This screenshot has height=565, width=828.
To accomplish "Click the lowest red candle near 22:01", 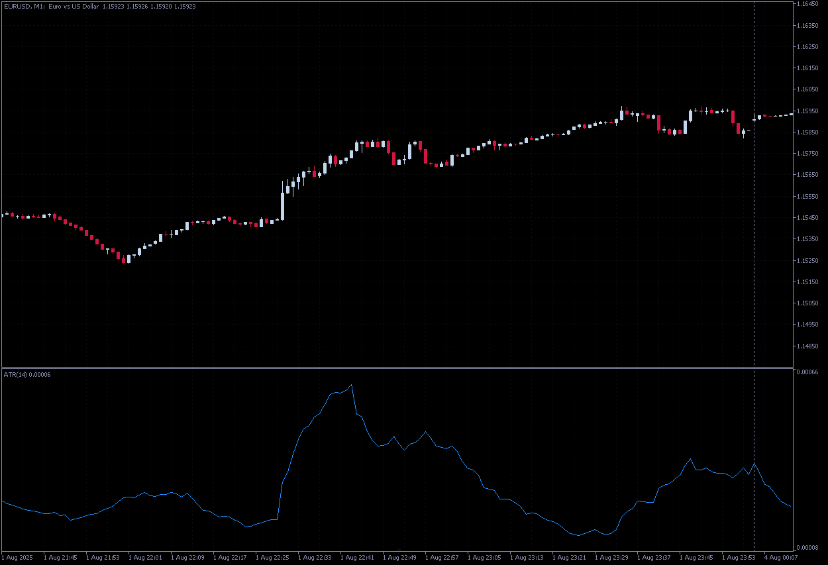I will tap(124, 260).
